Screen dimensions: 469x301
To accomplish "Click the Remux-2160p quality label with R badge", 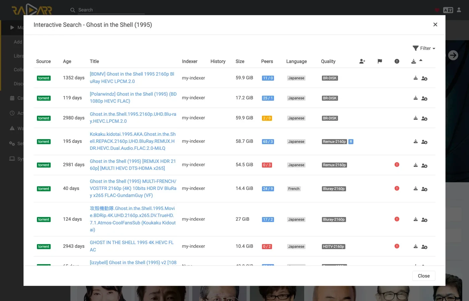I will coord(334,141).
